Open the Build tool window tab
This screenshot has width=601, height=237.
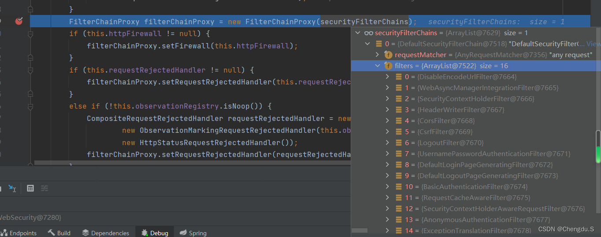(59, 233)
